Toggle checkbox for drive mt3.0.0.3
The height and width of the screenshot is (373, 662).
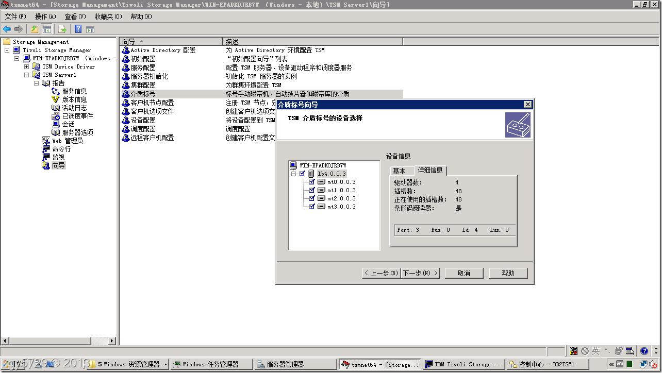click(x=312, y=207)
